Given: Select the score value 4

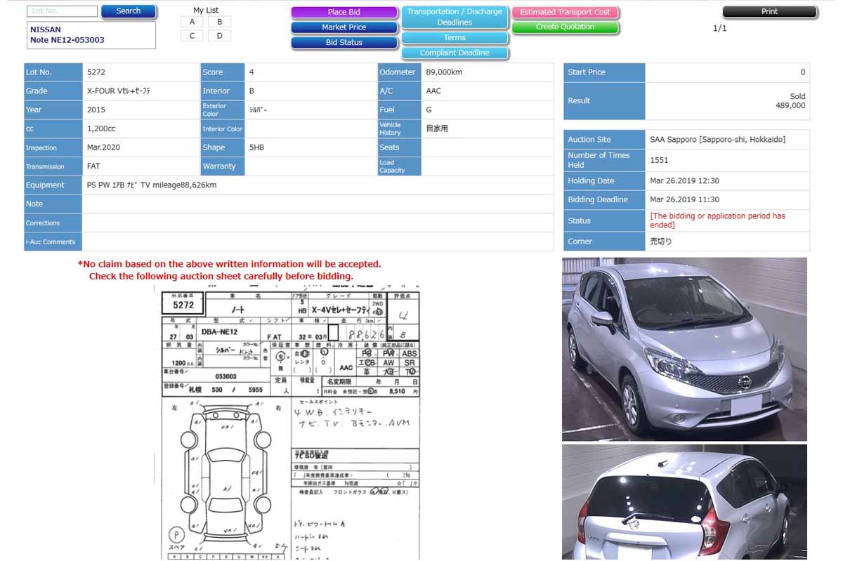Looking at the screenshot, I should (251, 72).
